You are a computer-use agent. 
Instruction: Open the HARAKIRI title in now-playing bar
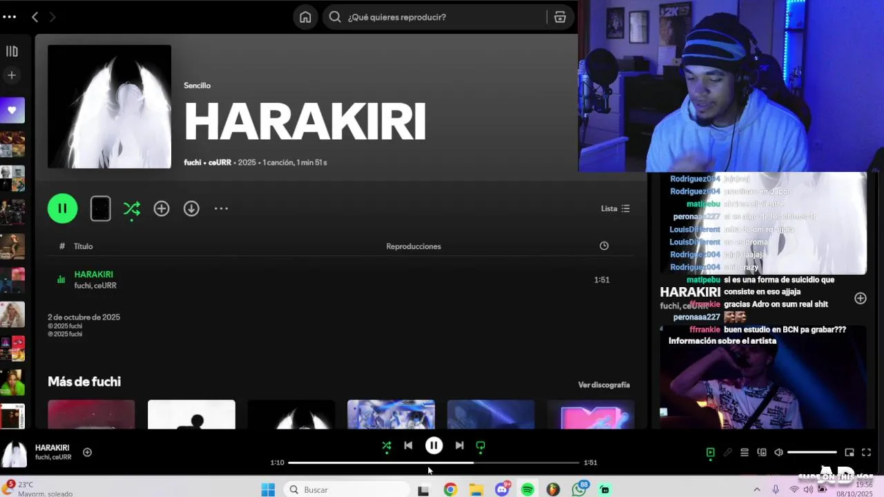click(x=52, y=448)
